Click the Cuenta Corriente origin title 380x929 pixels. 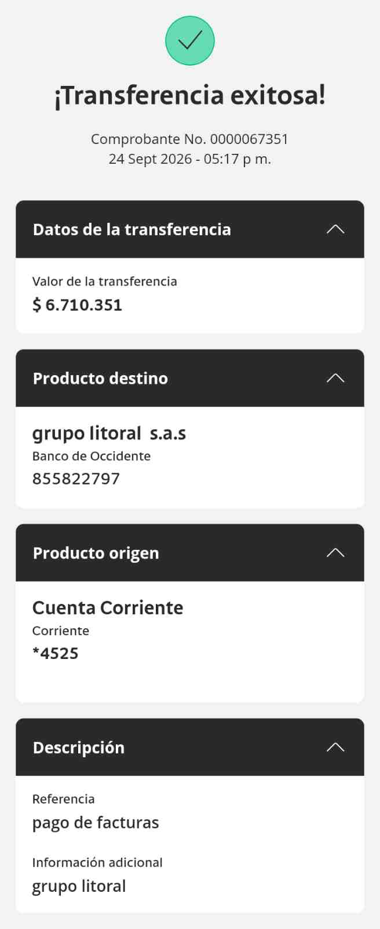[108, 608]
